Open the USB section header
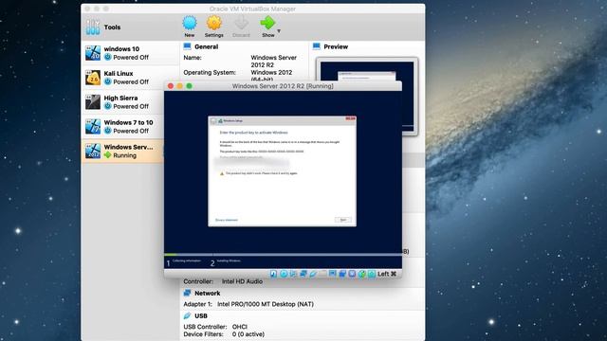Image resolution: width=607 pixels, height=341 pixels. click(200, 315)
